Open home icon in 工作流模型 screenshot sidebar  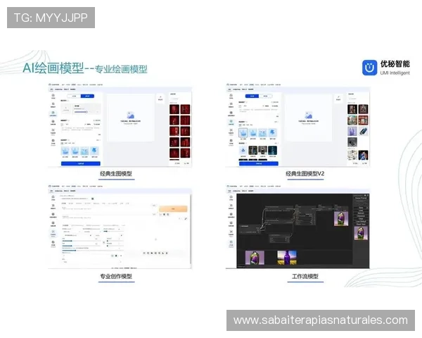tap(231, 198)
